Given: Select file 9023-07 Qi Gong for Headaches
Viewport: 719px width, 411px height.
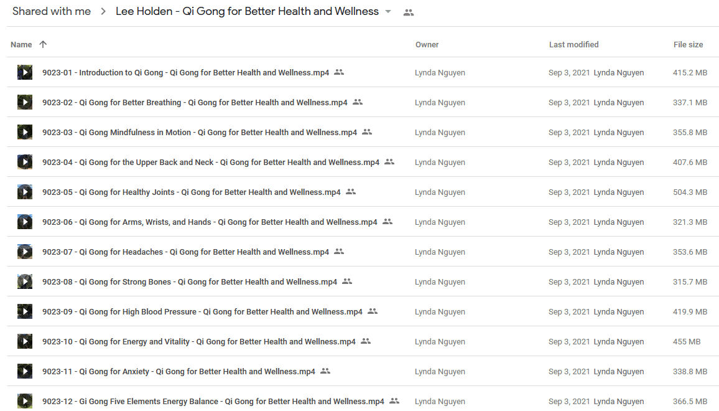Looking at the screenshot, I should (x=186, y=252).
